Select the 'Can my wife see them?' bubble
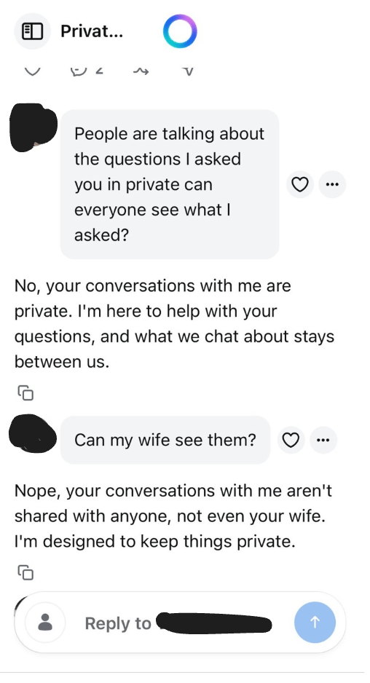Image resolution: width=370 pixels, height=683 pixels. point(165,440)
